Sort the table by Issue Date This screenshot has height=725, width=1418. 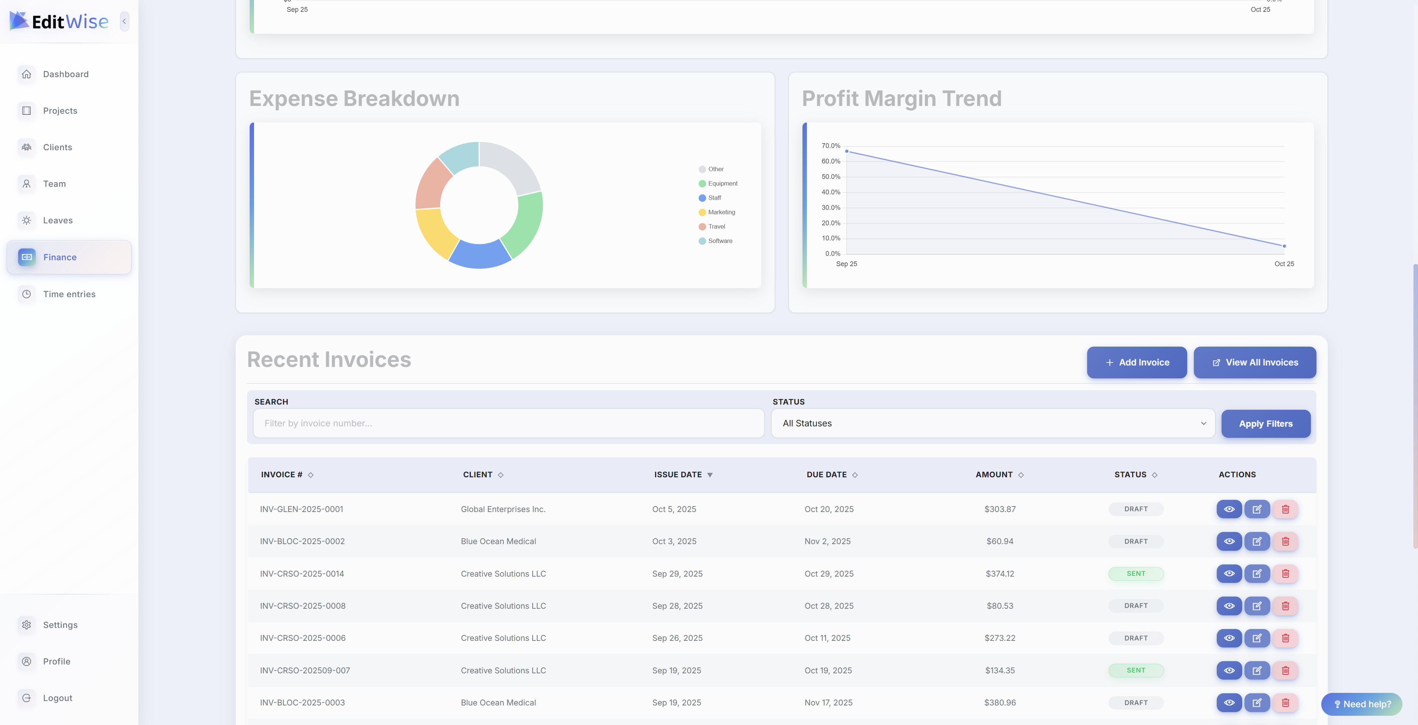click(682, 475)
